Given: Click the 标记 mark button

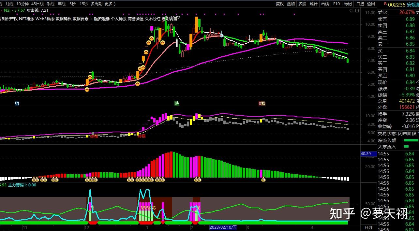Looking at the screenshot, I should coord(348,4).
